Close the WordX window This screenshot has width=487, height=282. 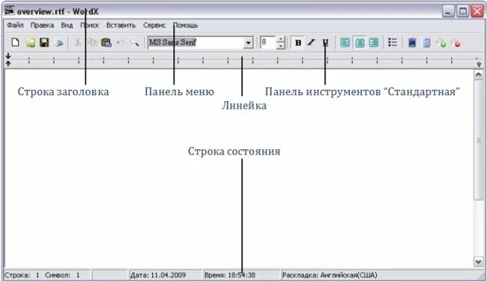477,11
